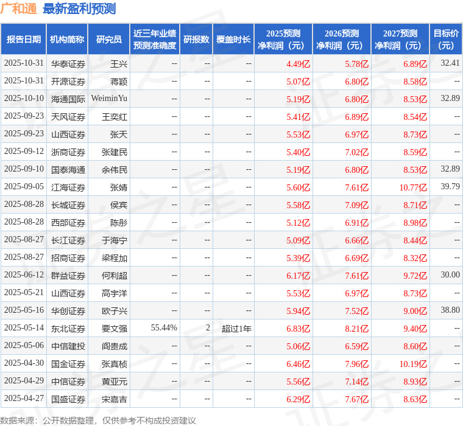
Task: Click researcher name 阎贵成
Action: click(115, 346)
